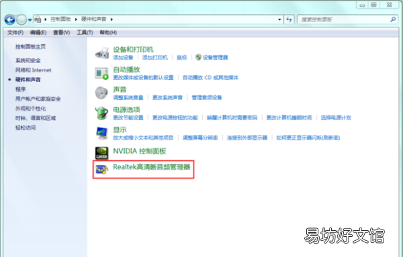The image size is (403, 257).
Task: Open the 工具(T) menu
Action: pyautogui.click(x=85, y=33)
